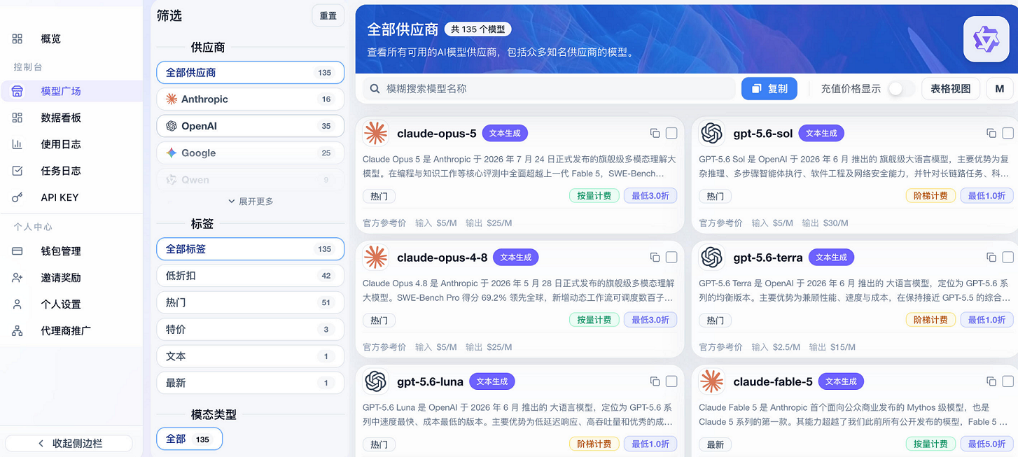Screen dimensions: 1018x457
Task: Filter by 热门 tag in sidebar
Action: [x=250, y=302]
